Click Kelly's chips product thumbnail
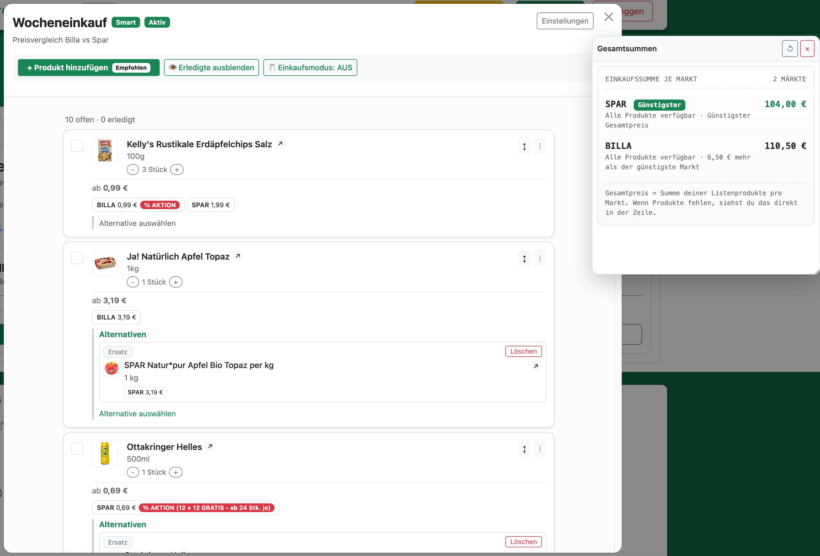The width and height of the screenshot is (820, 556). click(x=105, y=151)
